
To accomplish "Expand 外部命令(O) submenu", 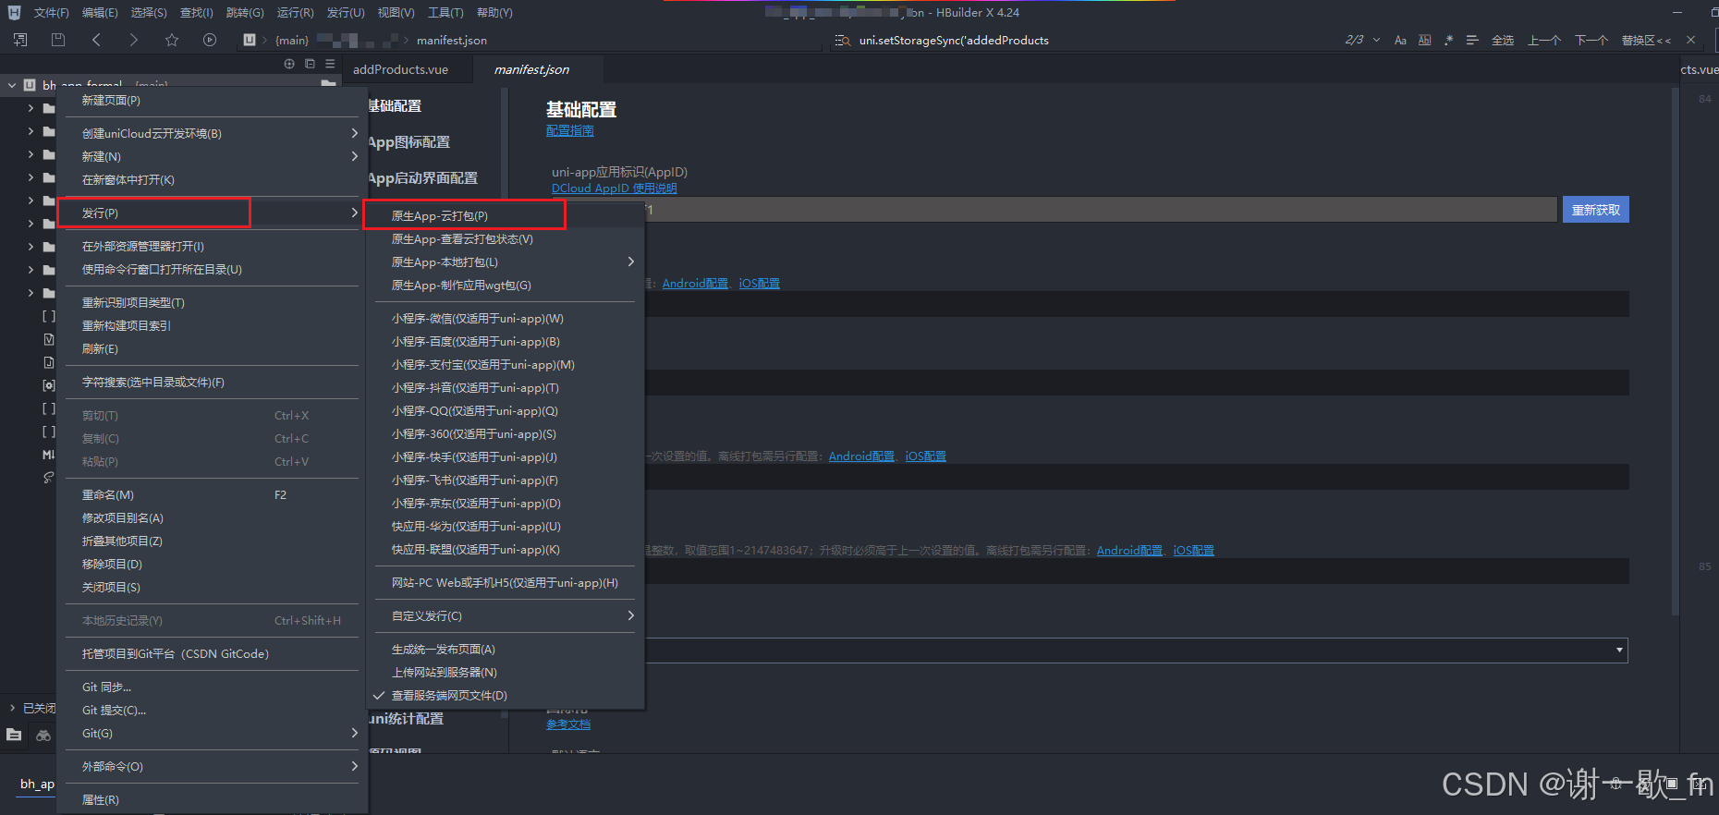I will pos(212,767).
